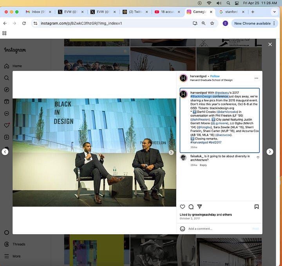The height and width of the screenshot is (266, 282).
Task: Open the #bid2017 hashtag
Action: tap(215, 142)
